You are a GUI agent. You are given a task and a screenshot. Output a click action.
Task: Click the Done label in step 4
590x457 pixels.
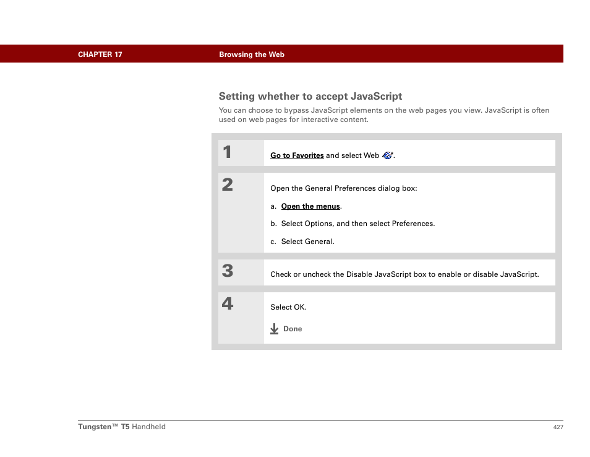(x=293, y=329)
